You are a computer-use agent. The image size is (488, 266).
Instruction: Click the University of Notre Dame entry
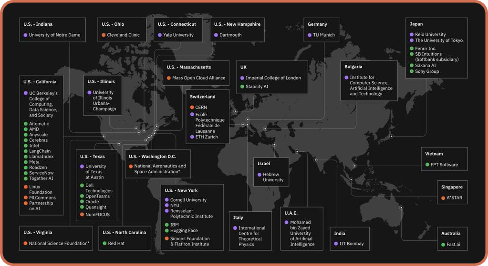pos(54,35)
